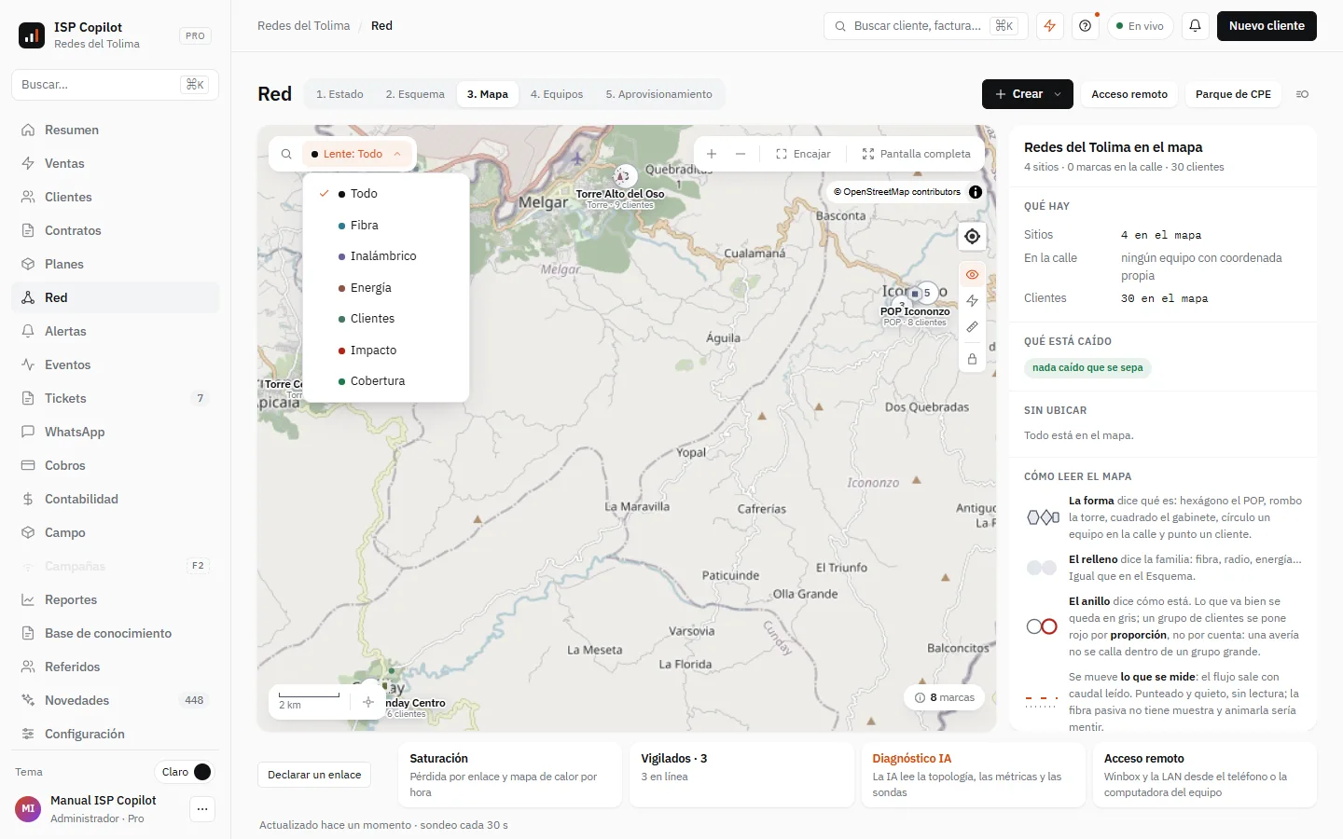1343x839 pixels.
Task: Switch to the 2. Esquema tab
Action: point(415,94)
